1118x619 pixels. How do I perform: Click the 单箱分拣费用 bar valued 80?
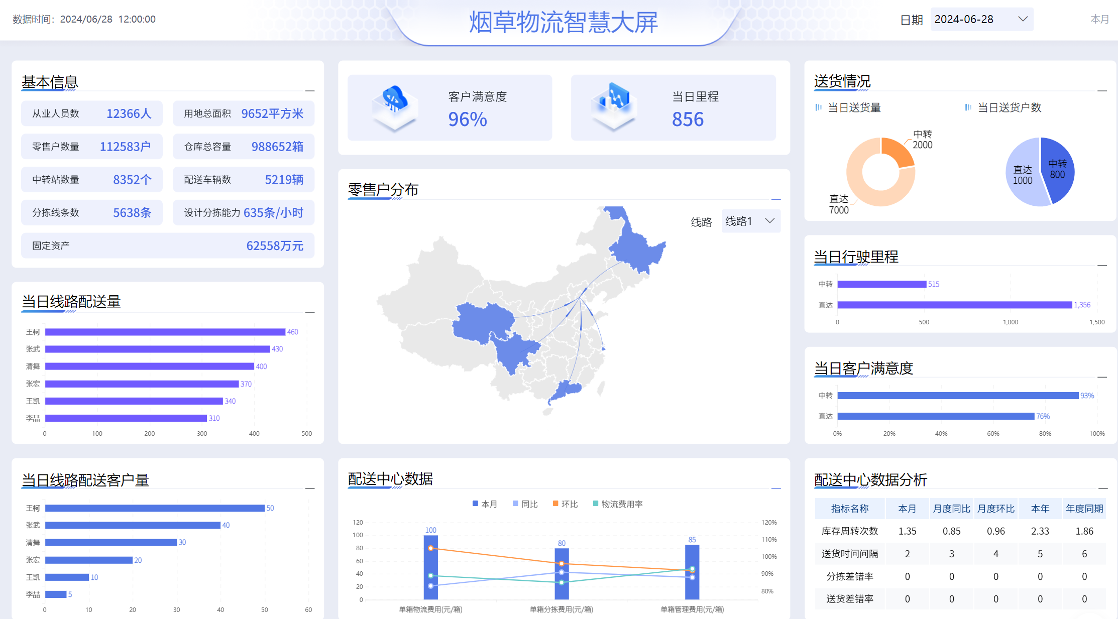(562, 574)
